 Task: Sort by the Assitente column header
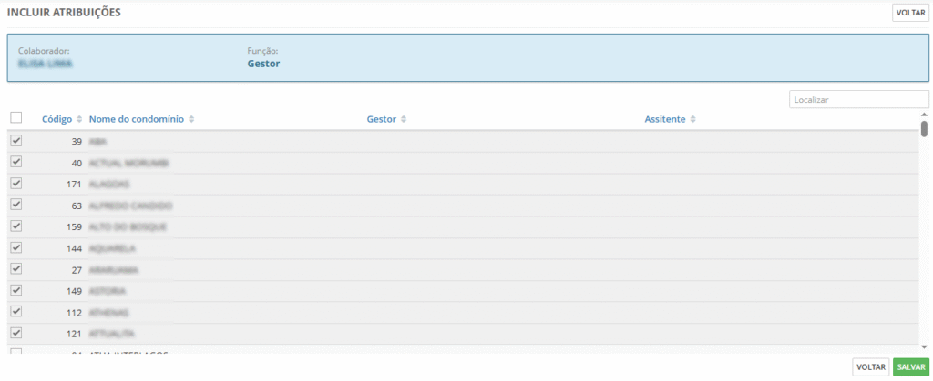[x=665, y=119]
